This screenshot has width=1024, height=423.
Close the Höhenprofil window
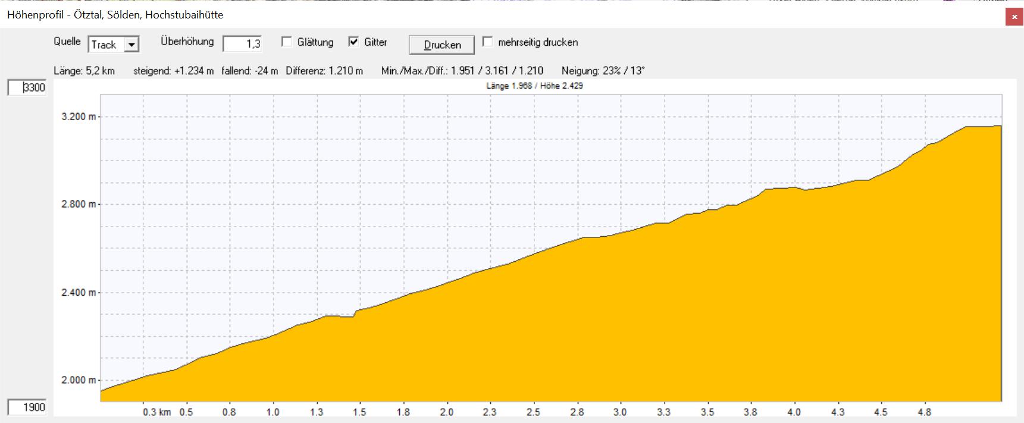(x=1014, y=17)
